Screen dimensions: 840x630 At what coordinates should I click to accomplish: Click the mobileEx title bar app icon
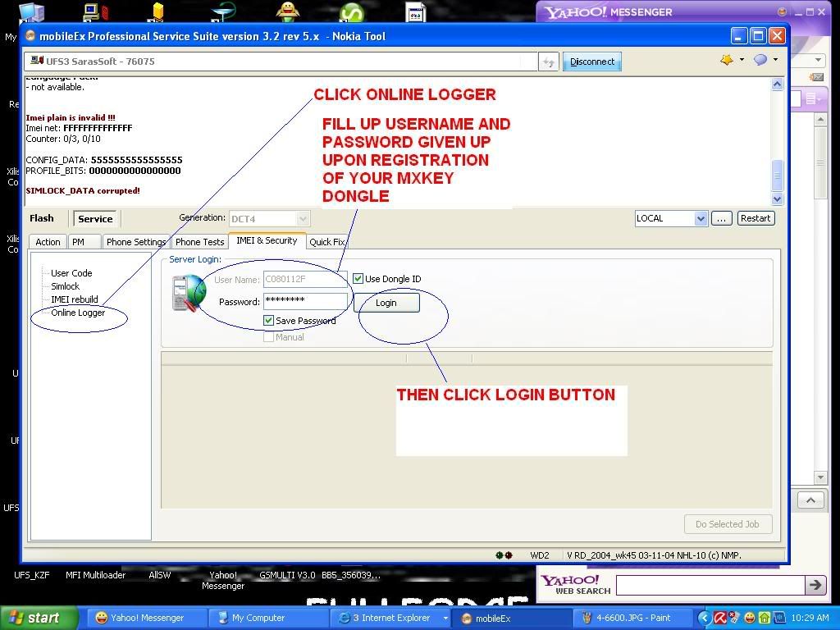click(30, 36)
